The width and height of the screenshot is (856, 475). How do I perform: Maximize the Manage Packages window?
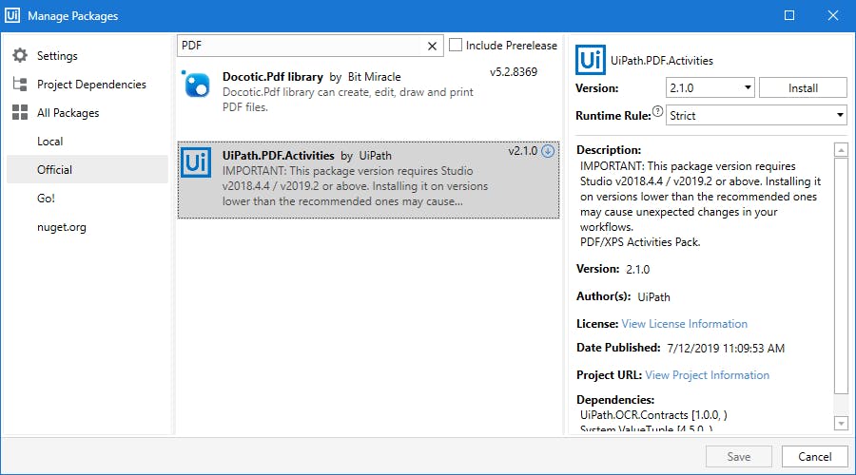789,15
